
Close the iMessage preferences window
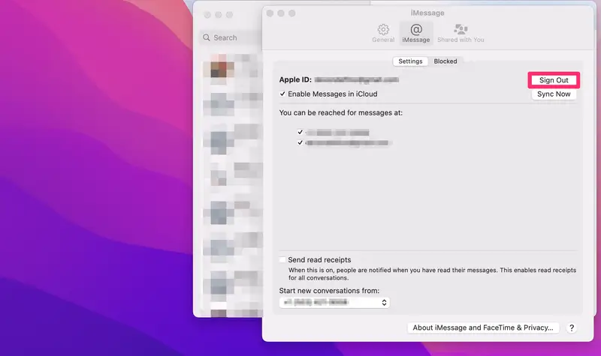coord(270,13)
